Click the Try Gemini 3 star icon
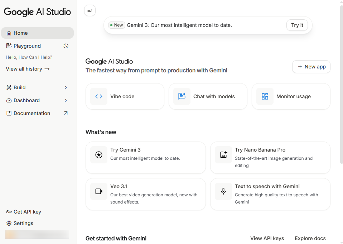Screen dimensions: 343x244 point(99,155)
